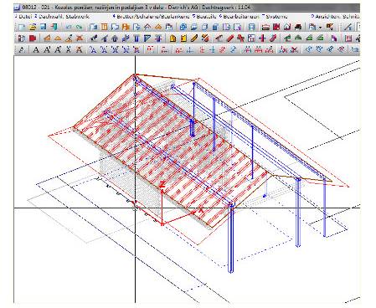Open a project with the yellow folder icon
The height and width of the screenshot is (308, 376).
pos(33,27)
